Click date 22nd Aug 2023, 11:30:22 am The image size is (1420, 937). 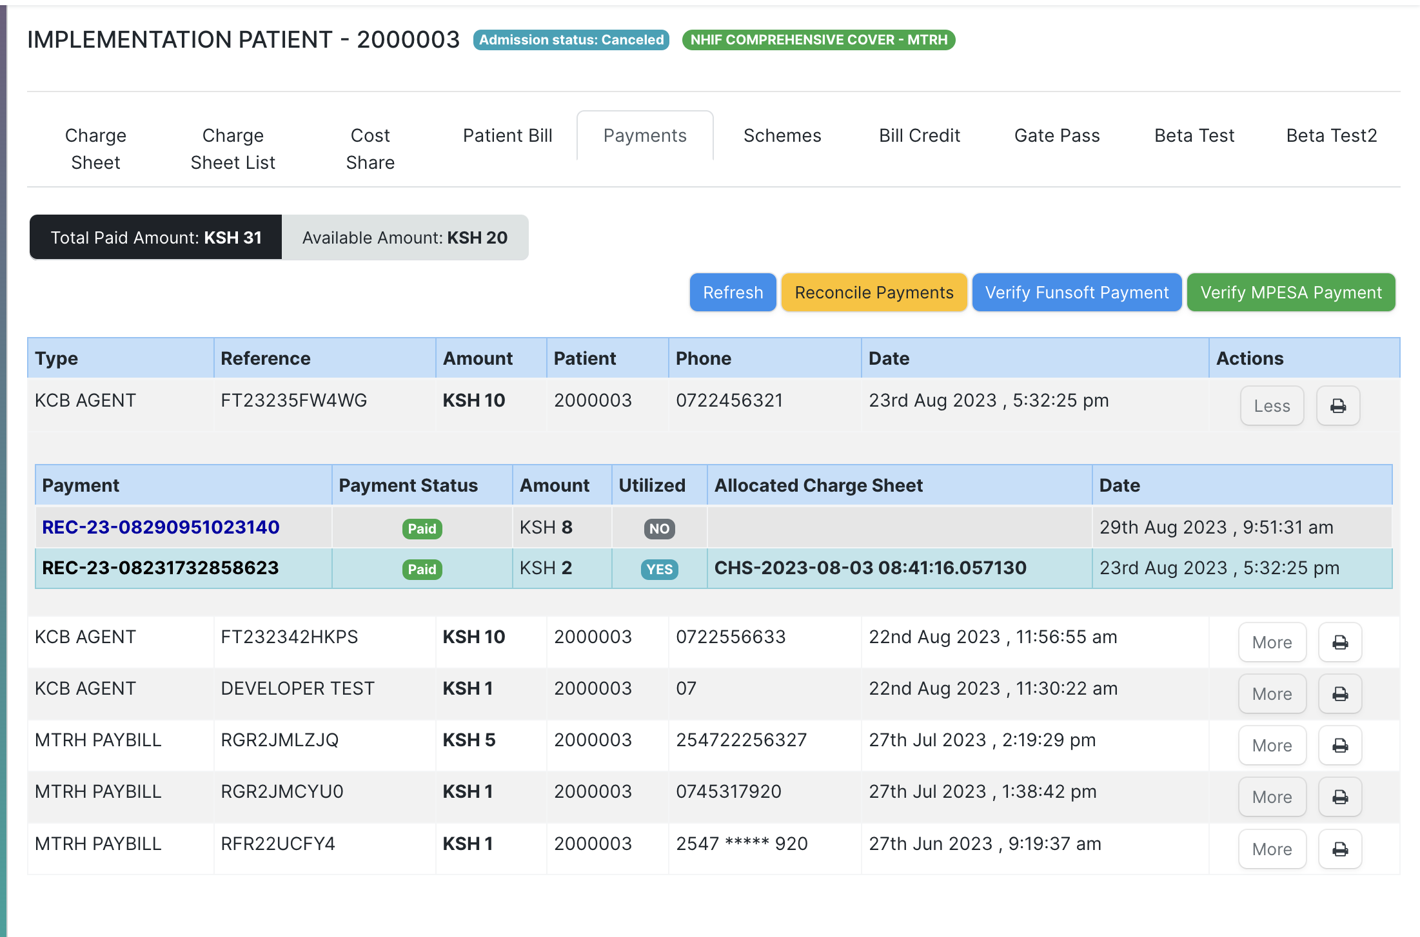(993, 688)
